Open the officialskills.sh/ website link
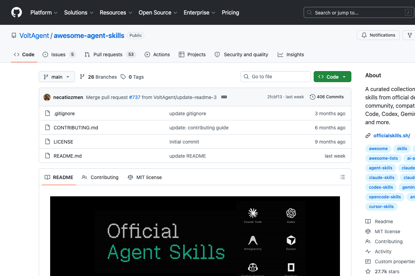 [392, 136]
